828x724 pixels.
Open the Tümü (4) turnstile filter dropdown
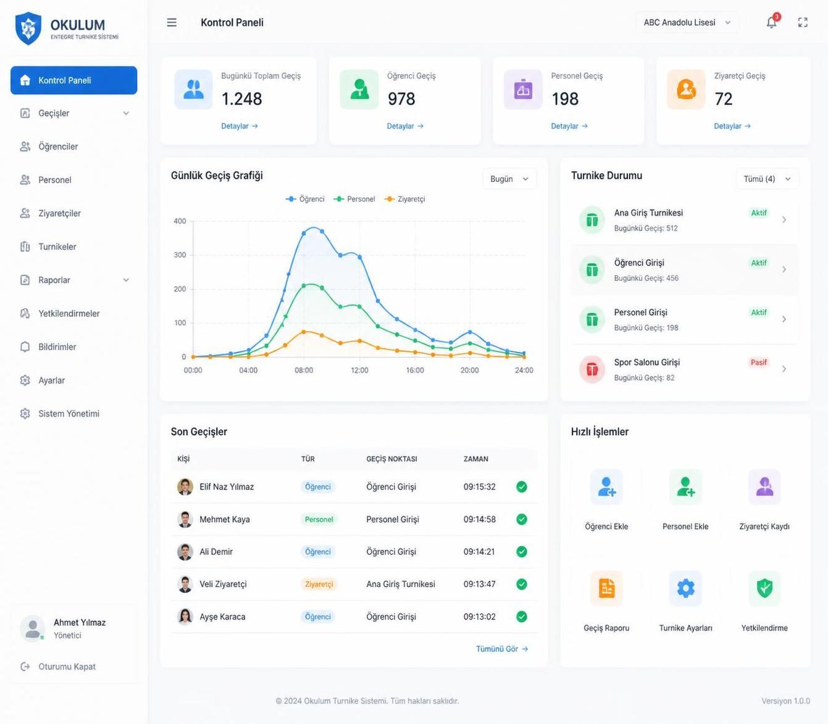coord(767,179)
